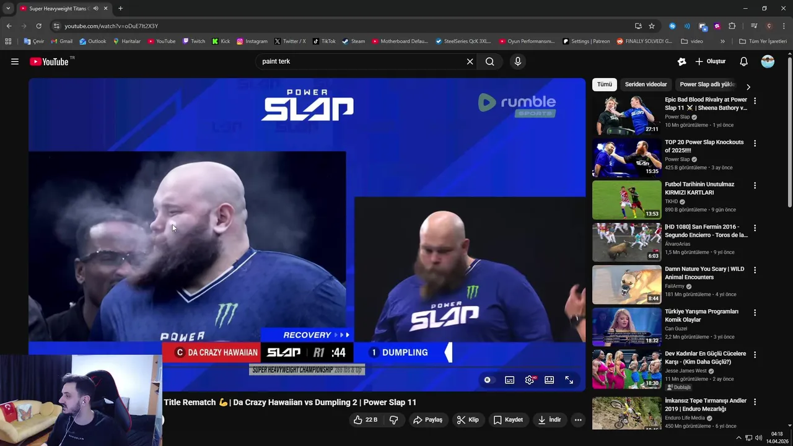Toggle subtitles in the video player
This screenshot has width=793, height=446.
509,380
